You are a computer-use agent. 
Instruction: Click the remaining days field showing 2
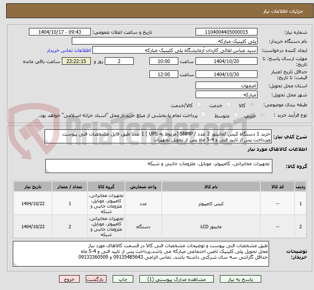[x=119, y=61]
